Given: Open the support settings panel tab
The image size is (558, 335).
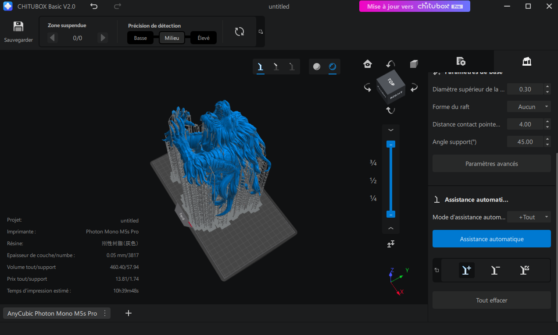Looking at the screenshot, I should pos(526,61).
